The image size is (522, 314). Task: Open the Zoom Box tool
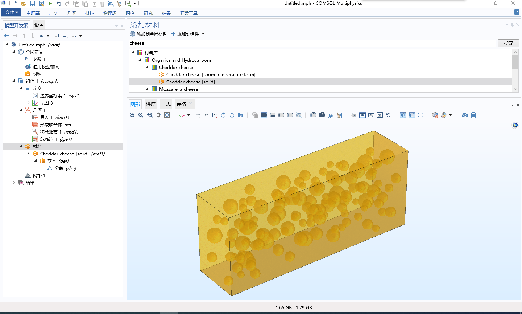tap(149, 115)
